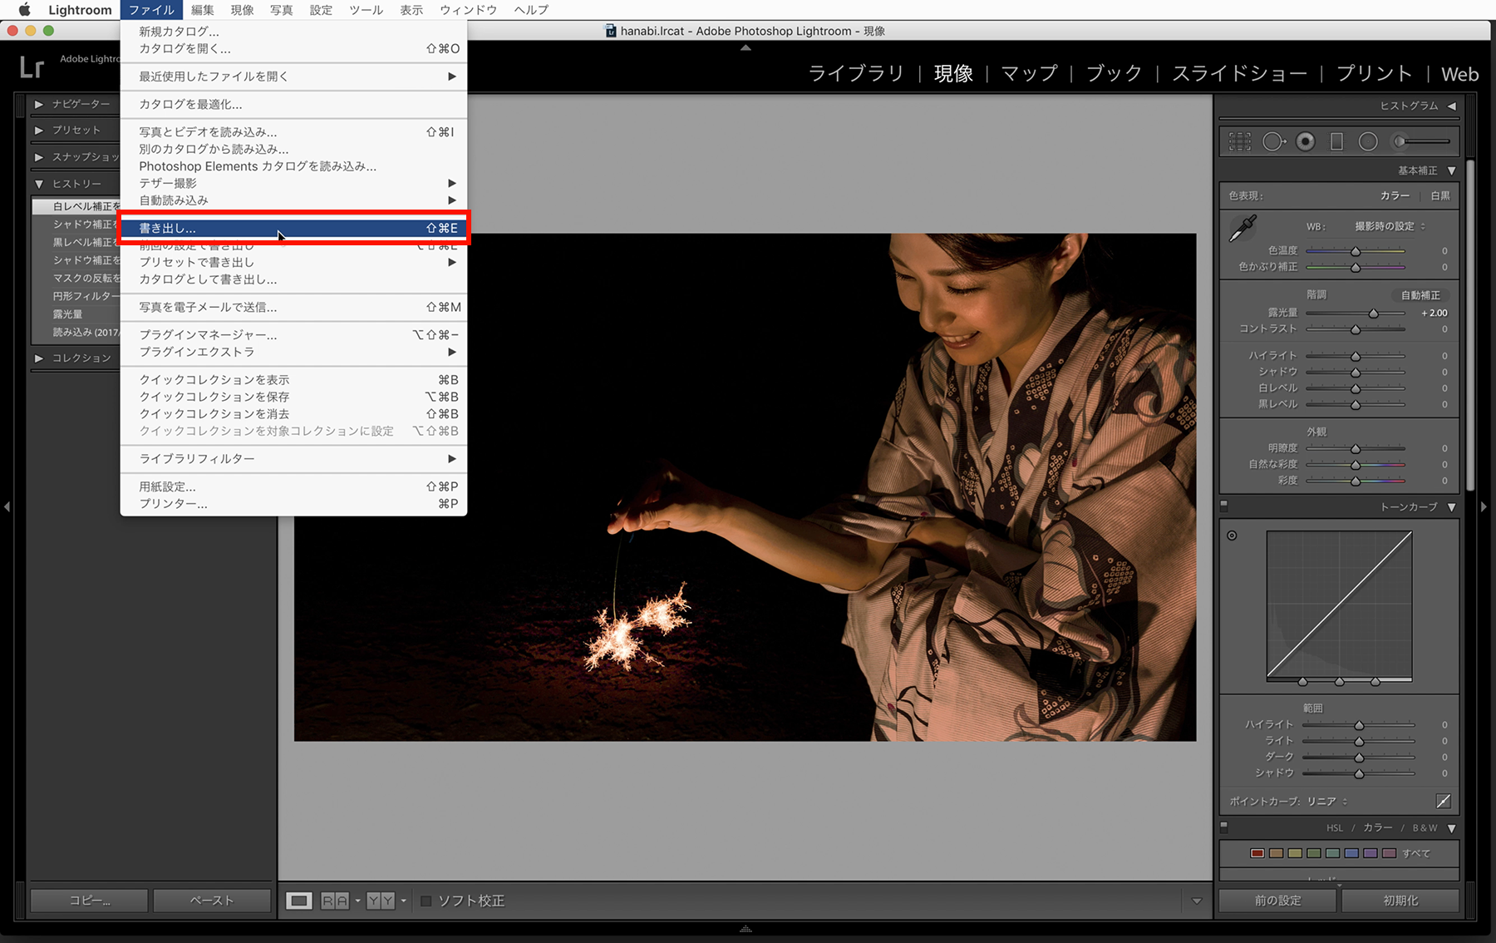This screenshot has width=1496, height=943.
Task: Click the 前の設定 button
Action: (x=1277, y=901)
